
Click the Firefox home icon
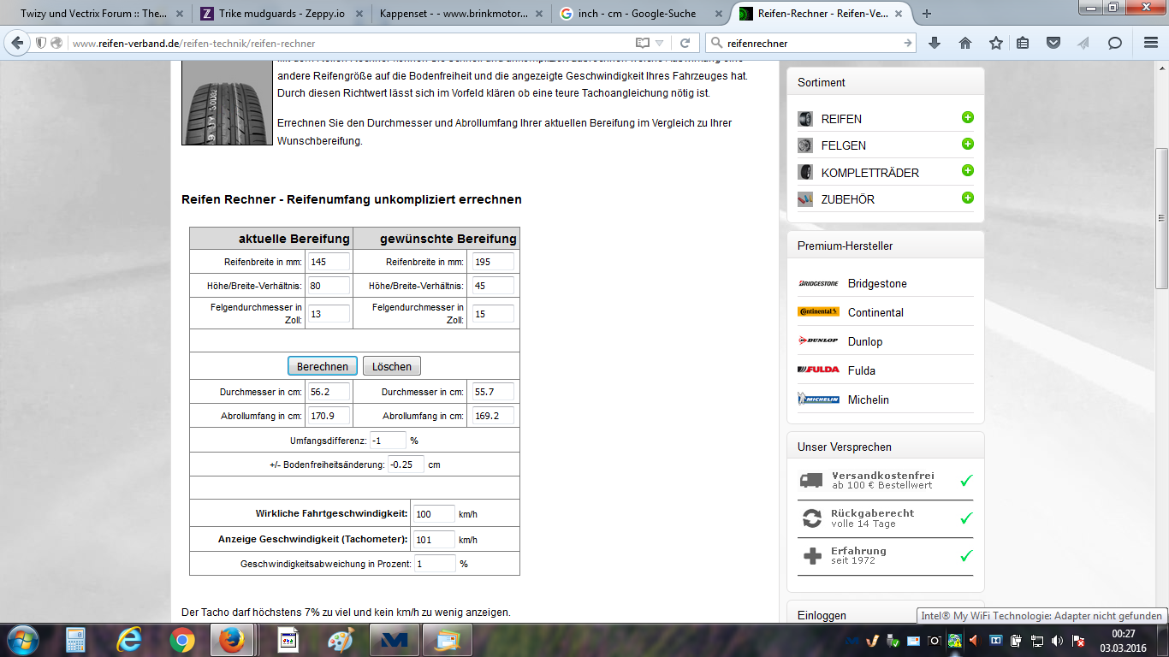(965, 43)
